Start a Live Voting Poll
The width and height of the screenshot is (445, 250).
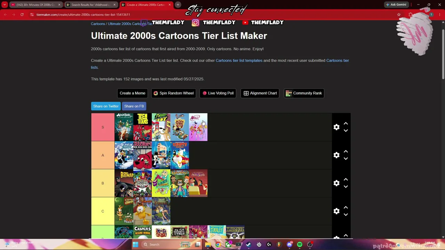point(218,93)
